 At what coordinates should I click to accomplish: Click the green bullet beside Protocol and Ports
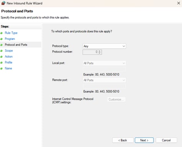pyautogui.click(x=2, y=45)
